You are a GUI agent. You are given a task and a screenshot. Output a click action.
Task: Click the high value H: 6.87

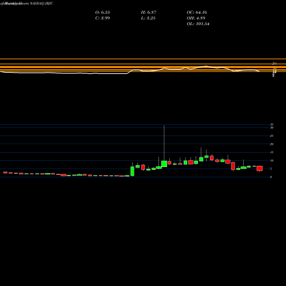[149, 13]
